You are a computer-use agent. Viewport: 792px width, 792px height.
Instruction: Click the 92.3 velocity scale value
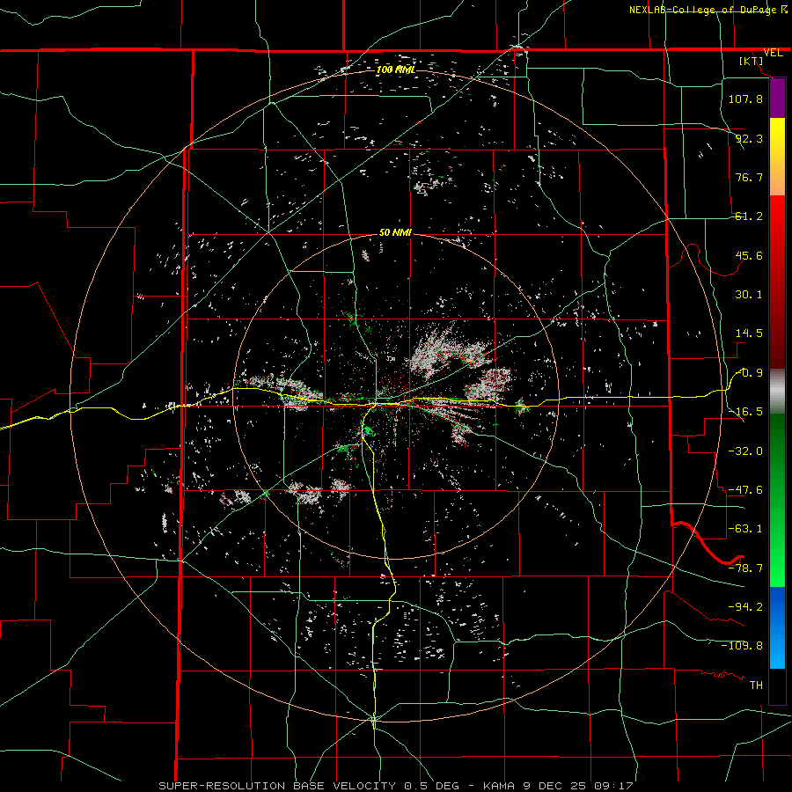point(749,138)
